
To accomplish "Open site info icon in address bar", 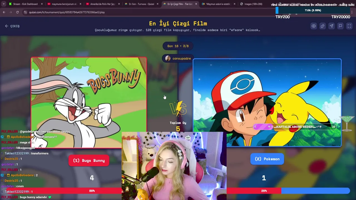I will (25, 12).
